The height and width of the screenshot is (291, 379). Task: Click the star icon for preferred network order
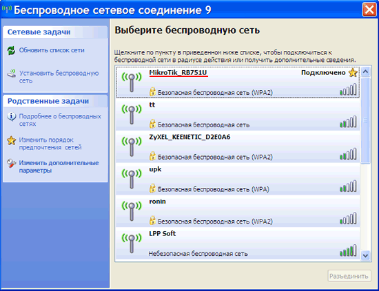click(x=11, y=140)
